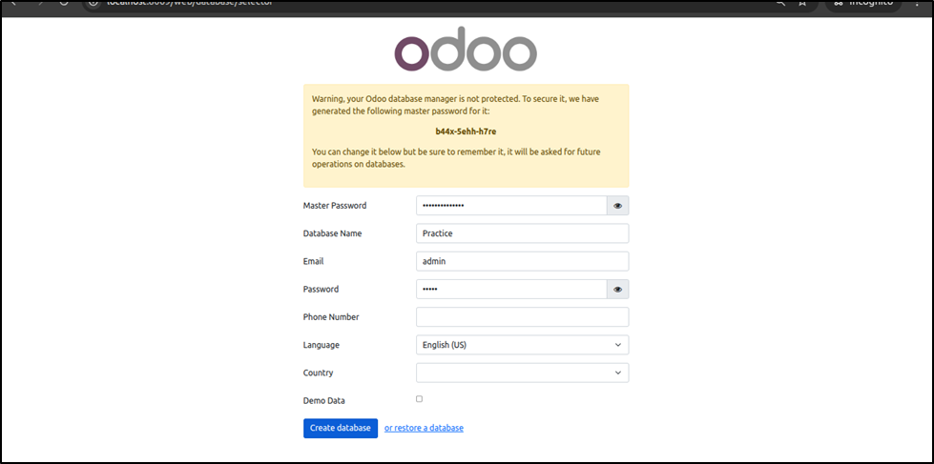934x464 pixels.
Task: Click the Password input field
Action: [510, 290]
